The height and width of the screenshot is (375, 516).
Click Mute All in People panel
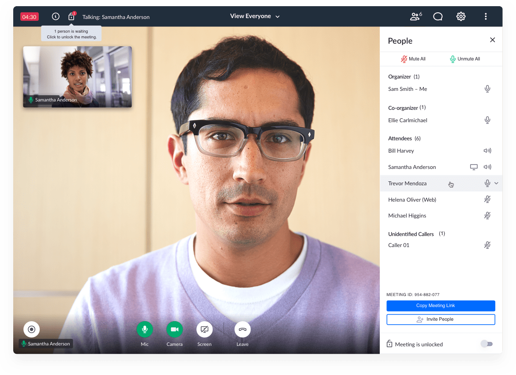[x=413, y=59]
